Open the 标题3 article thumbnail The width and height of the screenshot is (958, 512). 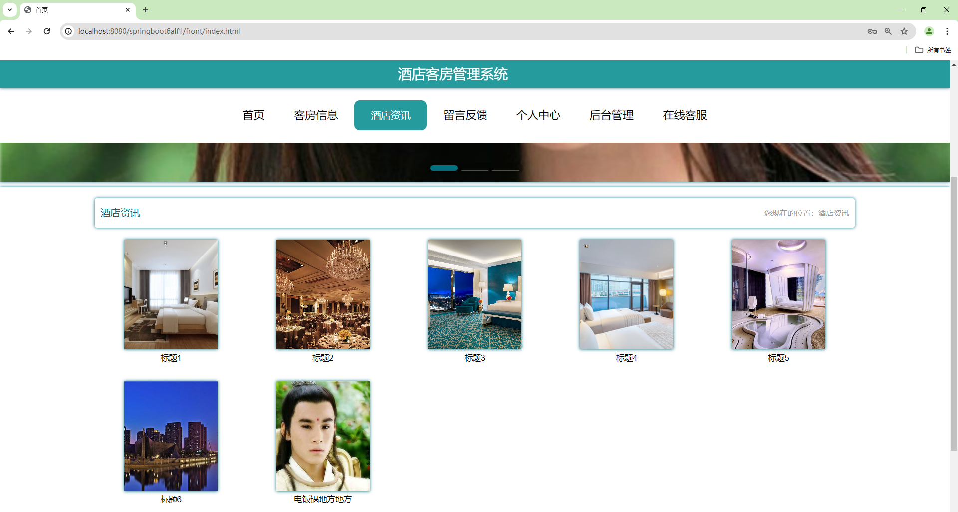(x=474, y=294)
